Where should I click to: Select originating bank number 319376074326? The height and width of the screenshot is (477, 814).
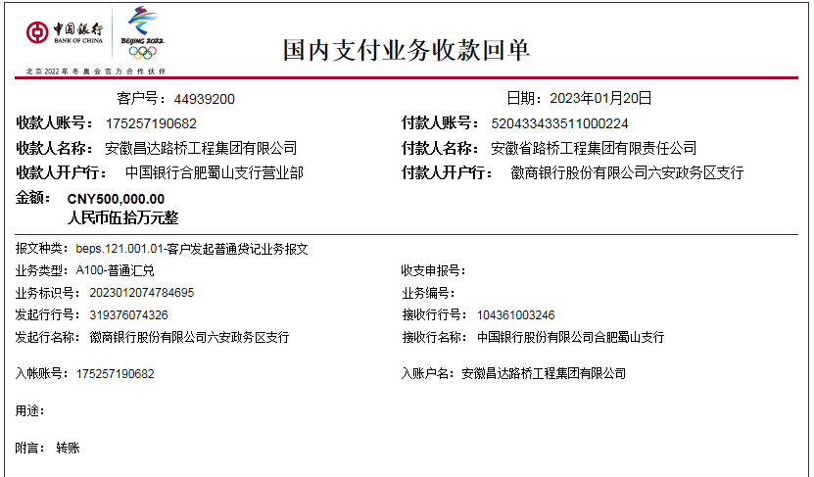tap(129, 315)
